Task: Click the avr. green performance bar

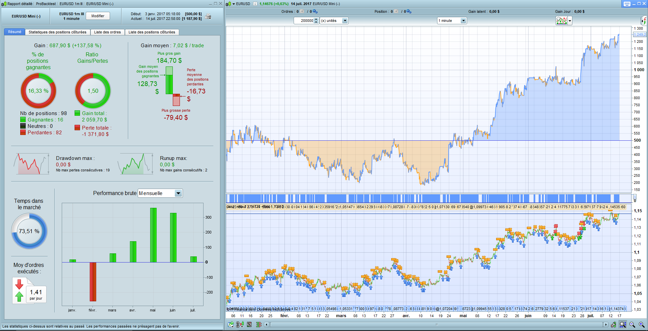Action: point(133,252)
